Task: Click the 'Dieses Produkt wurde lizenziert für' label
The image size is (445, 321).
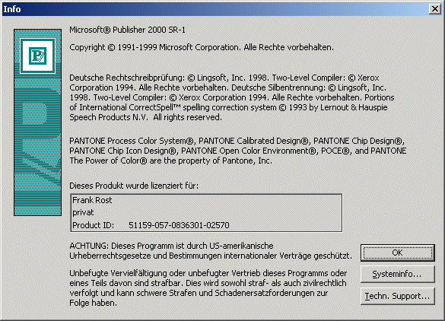Action: 134,186
